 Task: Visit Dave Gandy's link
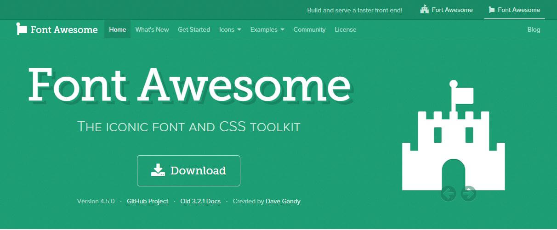[x=283, y=202]
